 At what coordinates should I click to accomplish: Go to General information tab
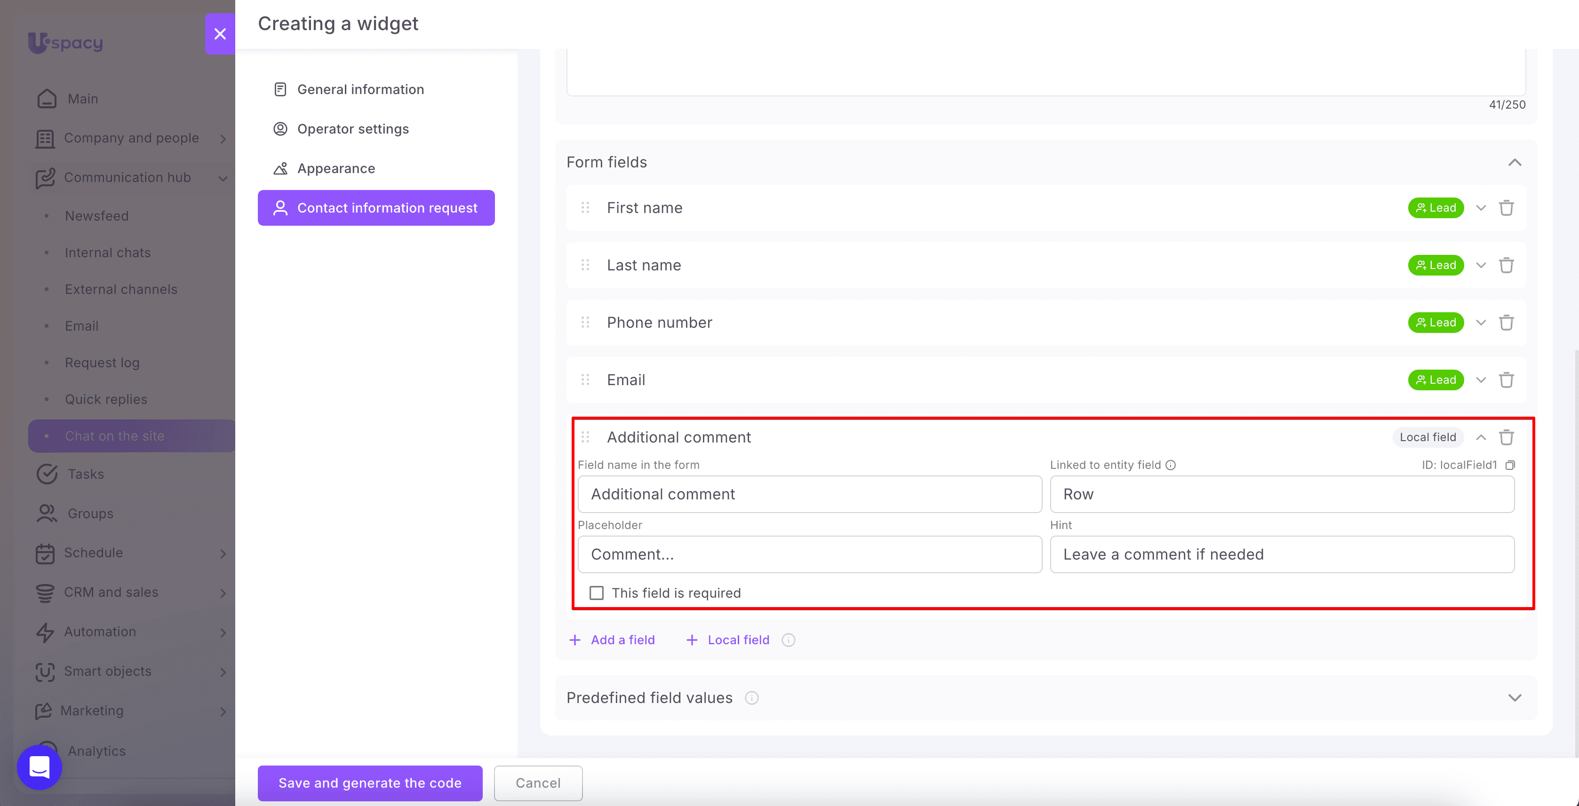(376, 89)
